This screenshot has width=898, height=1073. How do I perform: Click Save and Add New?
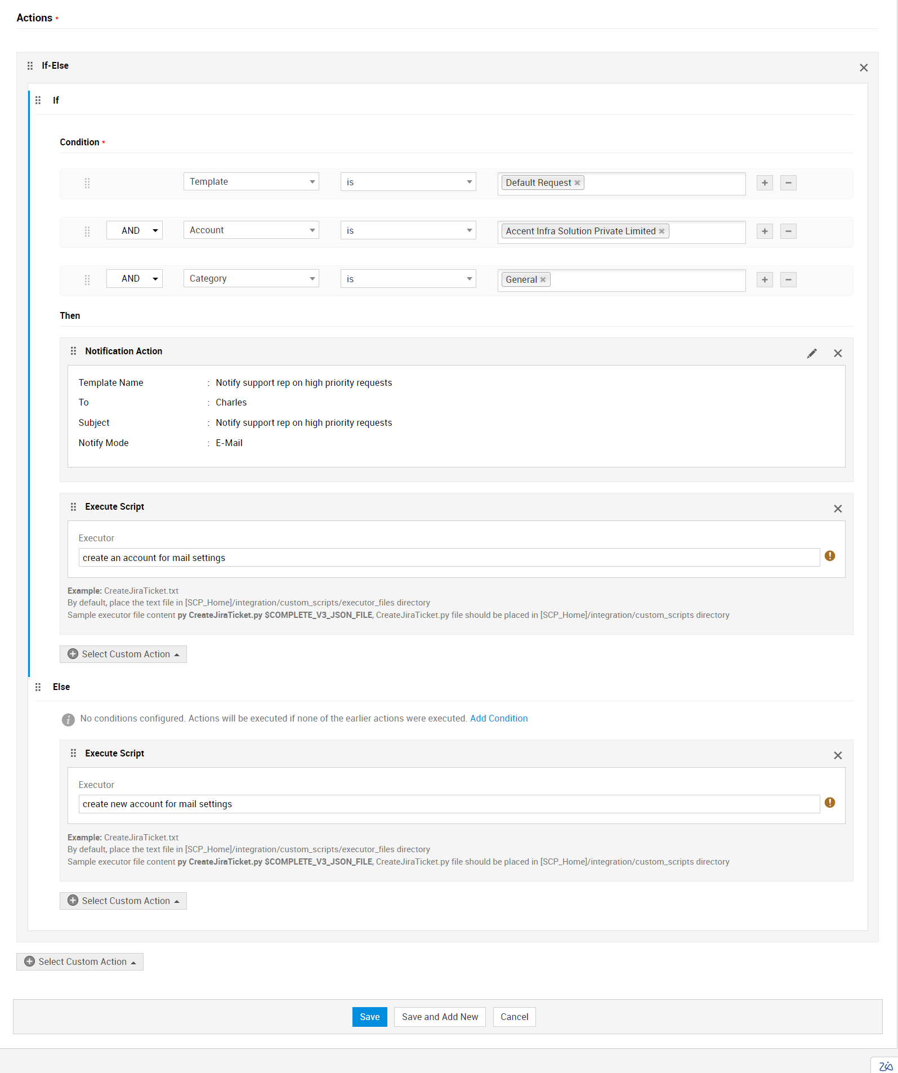coord(440,1017)
